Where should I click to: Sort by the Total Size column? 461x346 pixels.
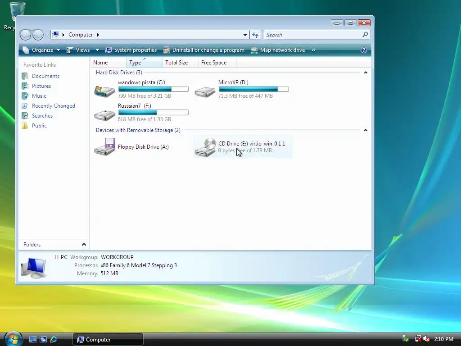click(x=180, y=62)
